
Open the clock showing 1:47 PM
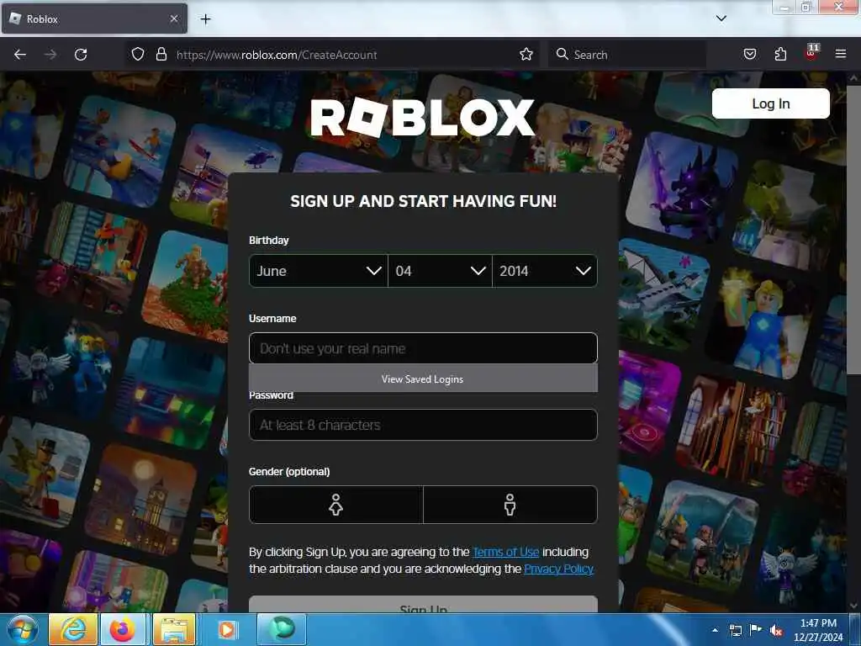tap(818, 630)
